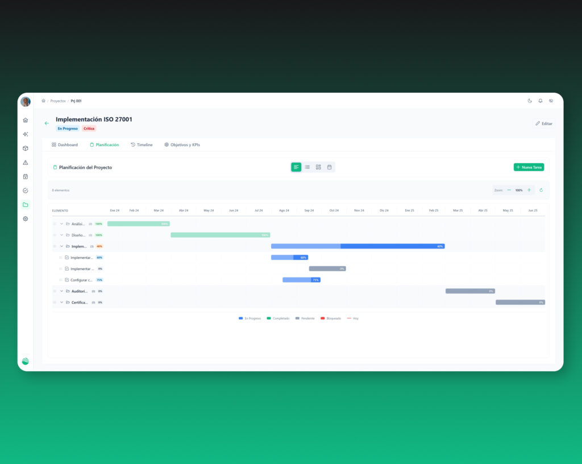Open the Objetivos y KPIs tab
This screenshot has width=582, height=464.
pos(182,145)
